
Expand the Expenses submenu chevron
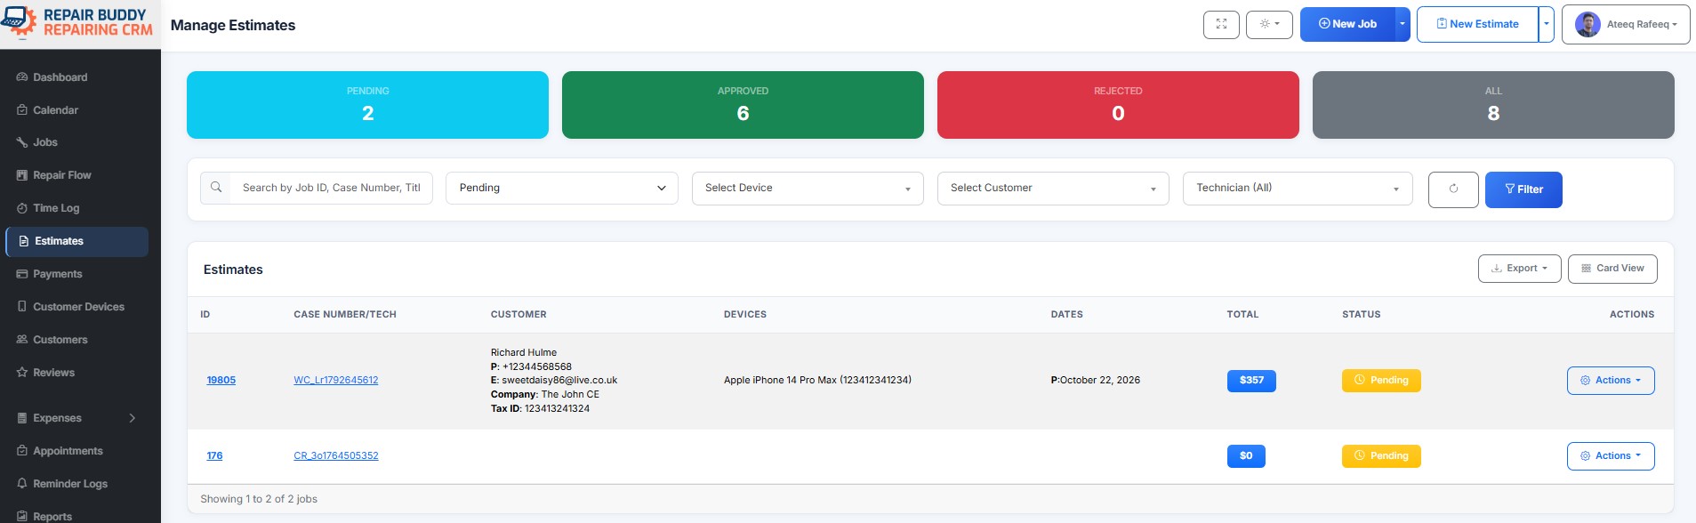133,418
